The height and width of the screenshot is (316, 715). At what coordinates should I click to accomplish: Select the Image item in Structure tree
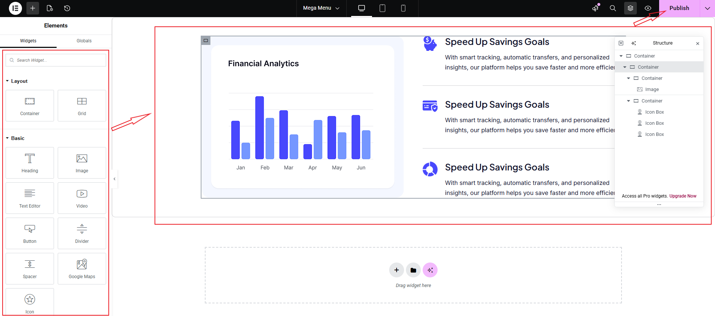click(x=652, y=89)
